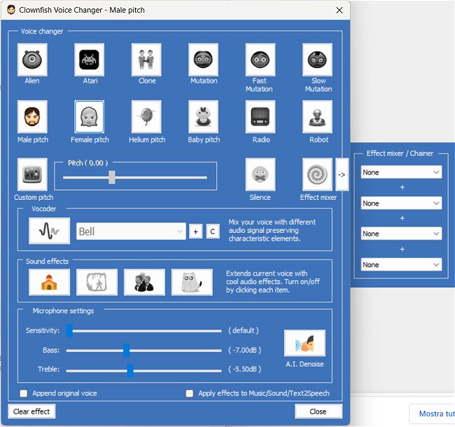Toggle the Vocoder waveform button

point(49,231)
